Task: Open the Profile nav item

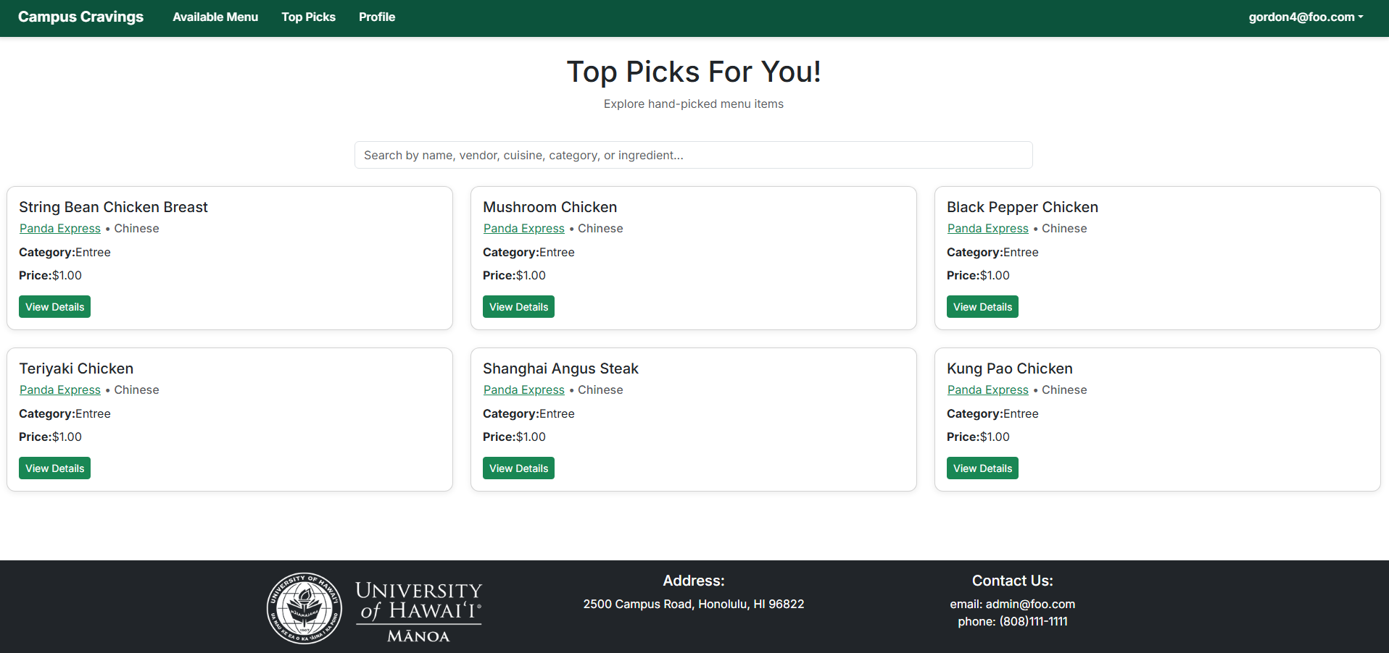Action: click(x=377, y=17)
